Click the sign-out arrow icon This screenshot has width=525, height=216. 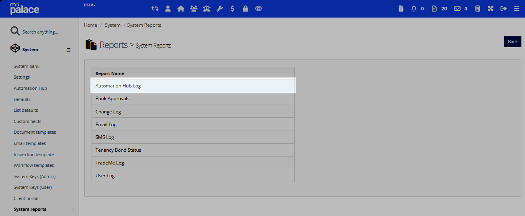point(503,8)
